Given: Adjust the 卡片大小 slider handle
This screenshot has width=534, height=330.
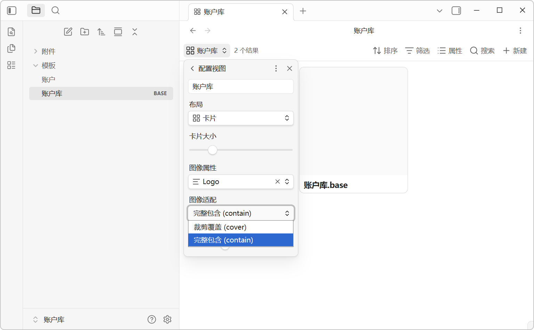Looking at the screenshot, I should click(x=212, y=150).
